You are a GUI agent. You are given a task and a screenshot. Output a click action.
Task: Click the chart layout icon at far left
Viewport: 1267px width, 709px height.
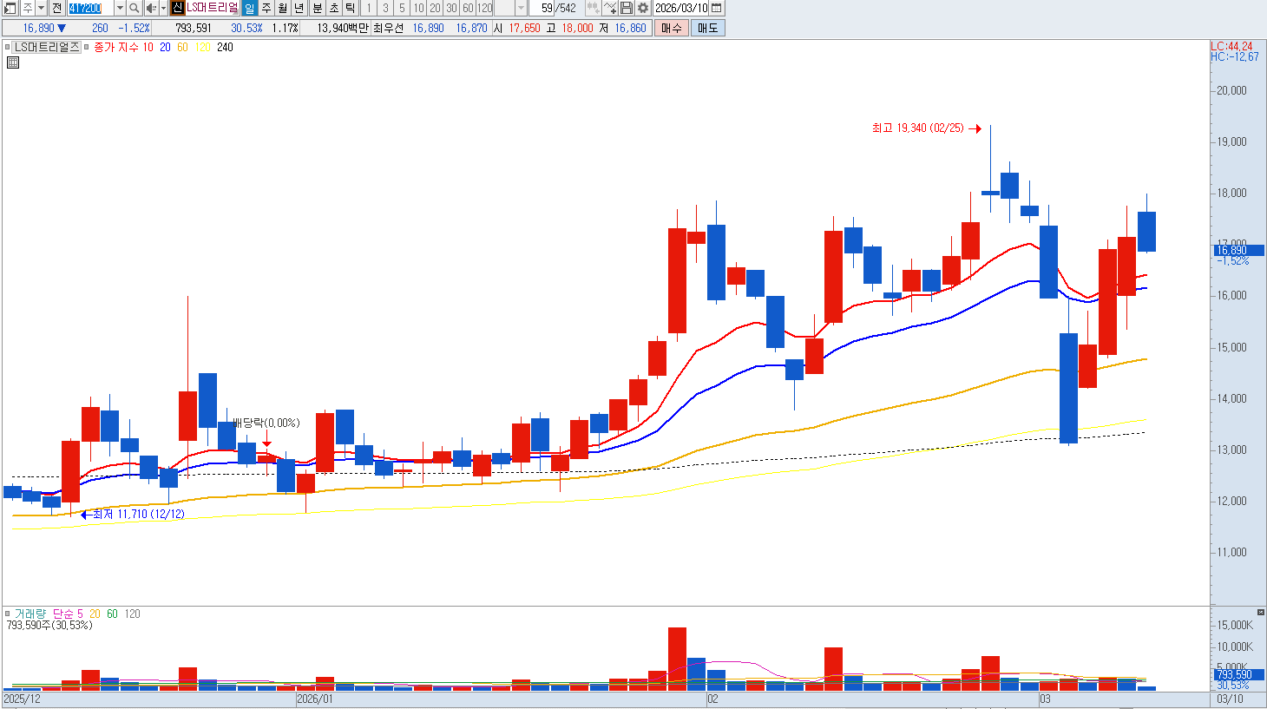click(x=10, y=8)
